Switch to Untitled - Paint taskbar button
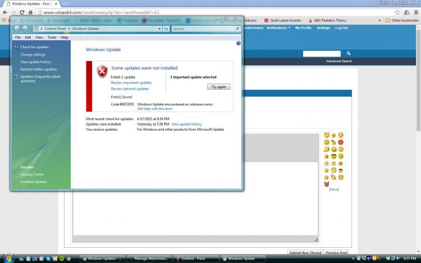 click(196, 259)
